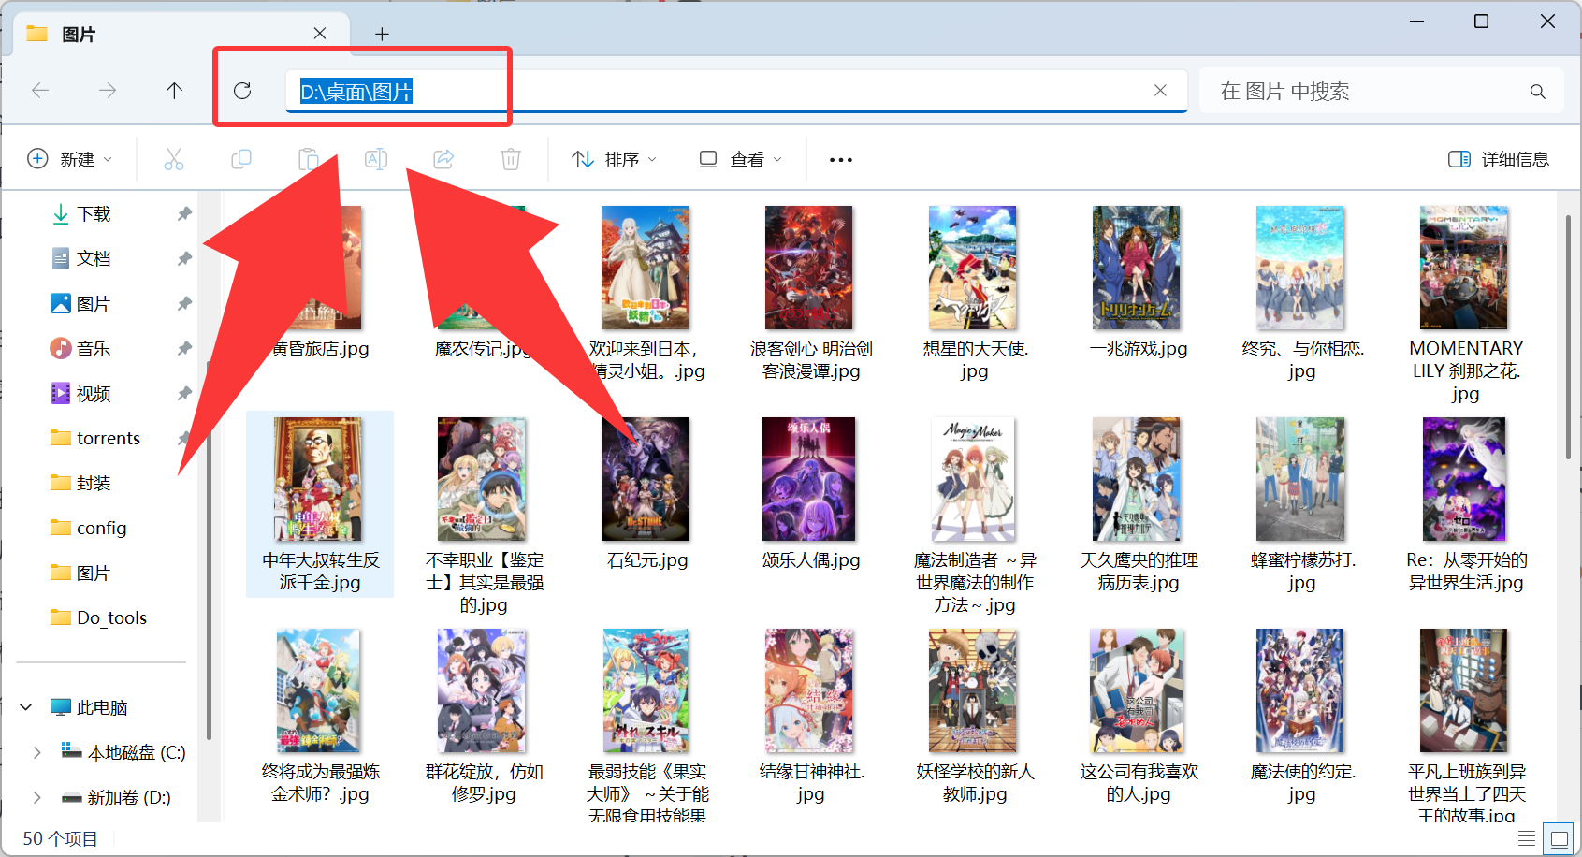Open torrents folder in sidebar

click(108, 439)
